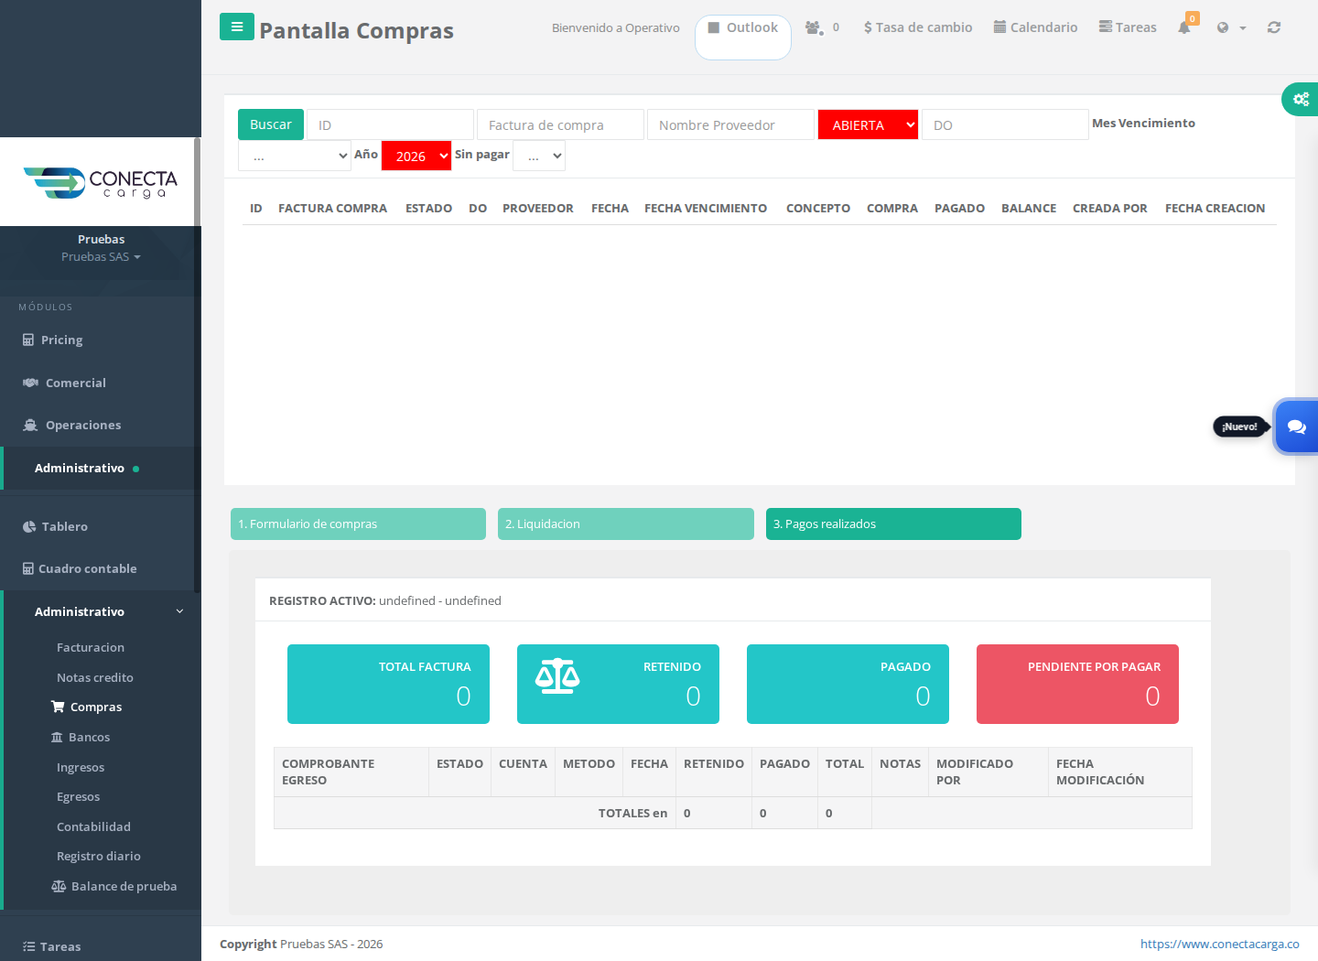Focus the DO input field
This screenshot has height=961, width=1318.
pos(1005,124)
